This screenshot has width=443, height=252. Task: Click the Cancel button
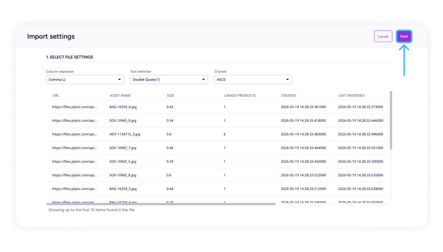point(383,36)
